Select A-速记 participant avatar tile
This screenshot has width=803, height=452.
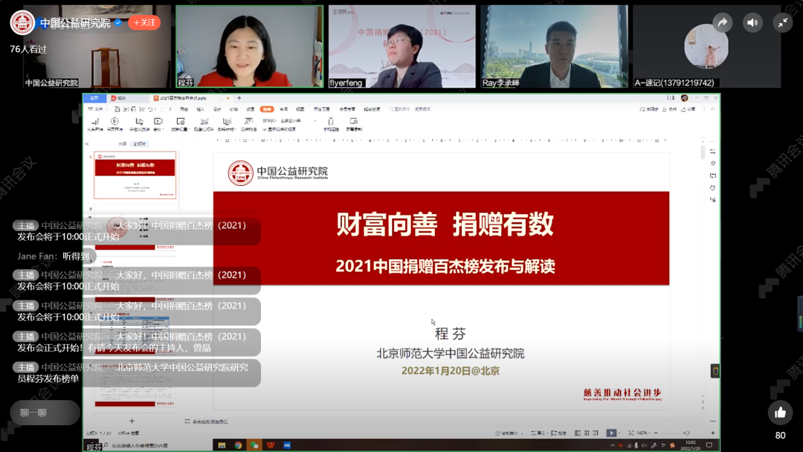(x=707, y=47)
